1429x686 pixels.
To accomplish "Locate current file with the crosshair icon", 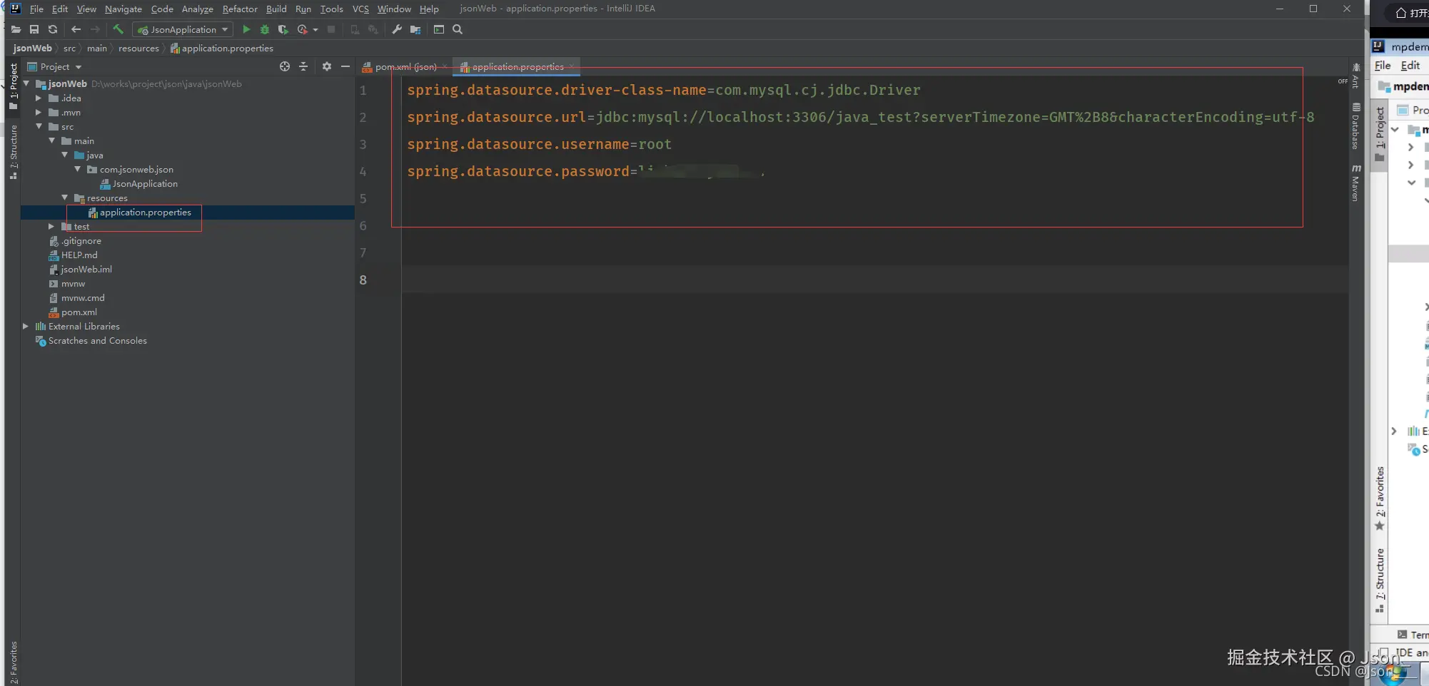I will (x=285, y=66).
